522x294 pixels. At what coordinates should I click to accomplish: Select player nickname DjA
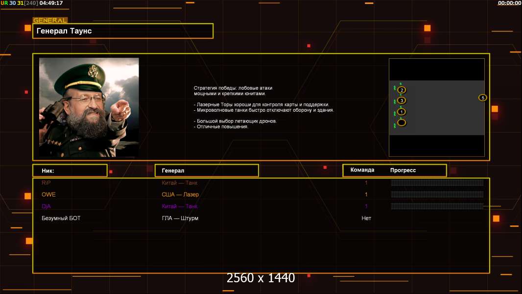pos(46,206)
